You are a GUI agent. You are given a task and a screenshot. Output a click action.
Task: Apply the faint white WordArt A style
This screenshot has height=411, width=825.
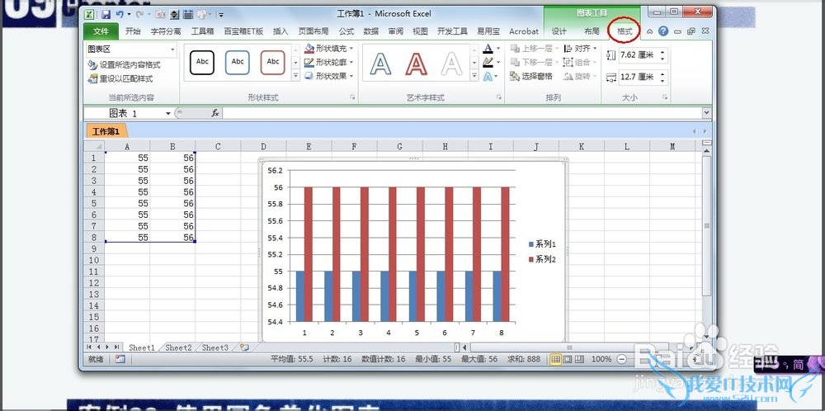451,64
